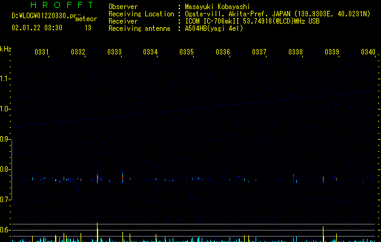This screenshot has height=242, width=381.
Task: Click the "Receiver" field label
Action: [x=123, y=21]
